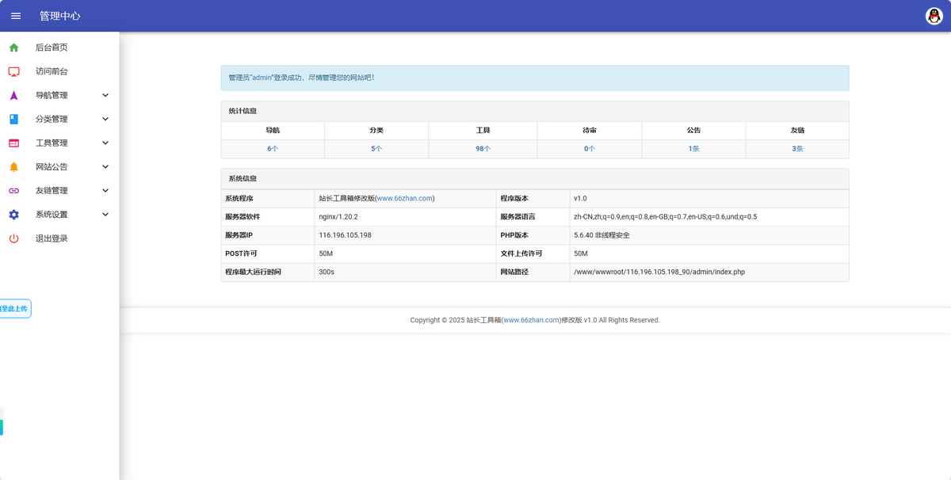The height and width of the screenshot is (480, 951).
Task: Click the 程序最大运行时间 label
Action: tap(253, 272)
